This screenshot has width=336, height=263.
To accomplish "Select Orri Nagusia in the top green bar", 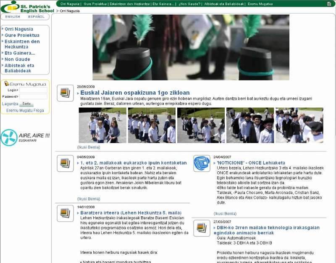I will (70, 4).
